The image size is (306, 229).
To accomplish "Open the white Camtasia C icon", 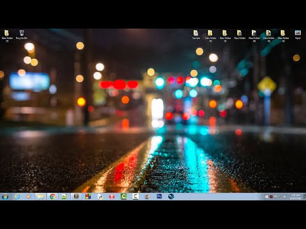I will coord(136,197).
